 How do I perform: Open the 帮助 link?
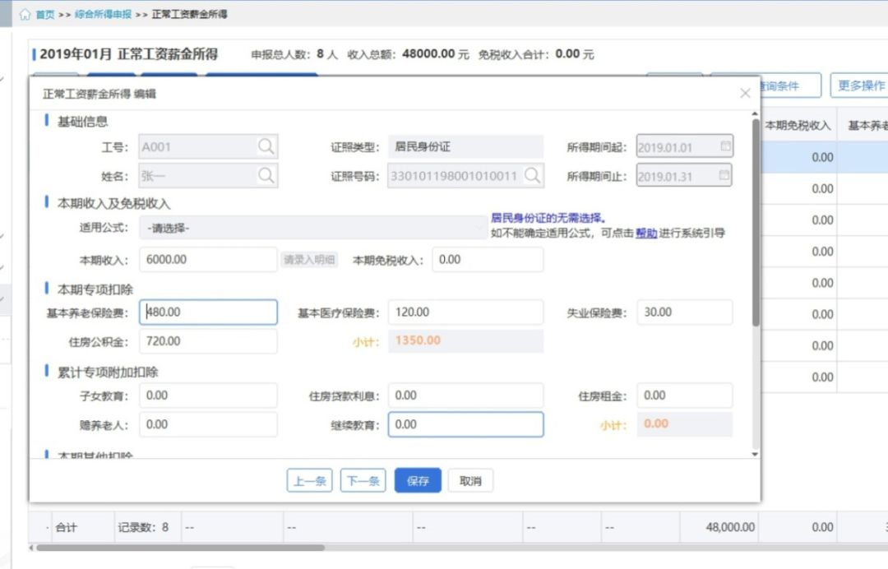(x=646, y=234)
